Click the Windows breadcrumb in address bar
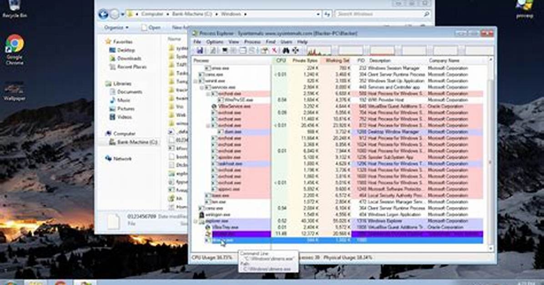The width and height of the screenshot is (544, 285). [231, 14]
